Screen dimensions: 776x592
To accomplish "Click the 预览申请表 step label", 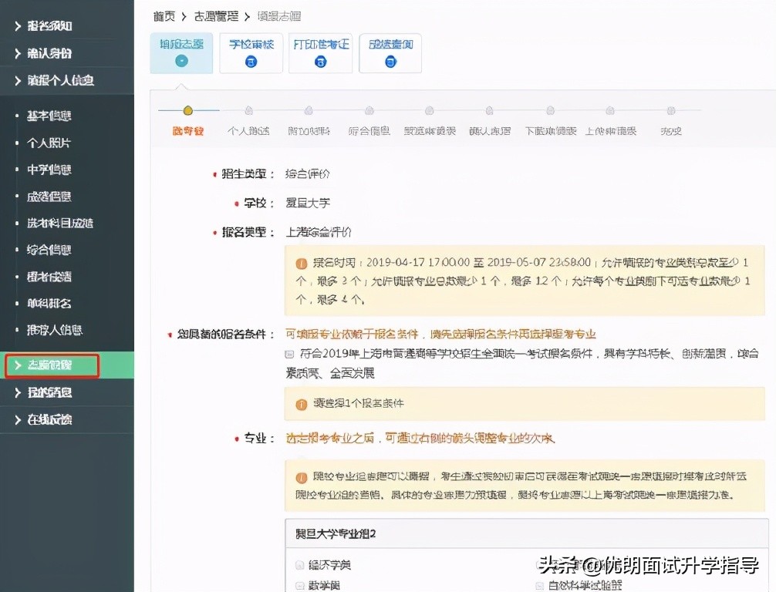I will (430, 131).
